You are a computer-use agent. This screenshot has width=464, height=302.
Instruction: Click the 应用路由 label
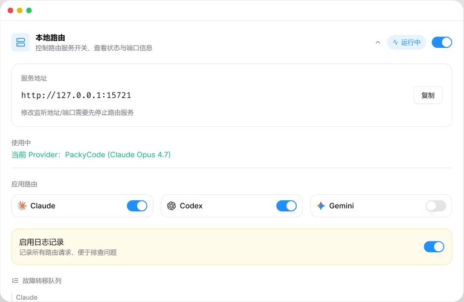coord(24,185)
